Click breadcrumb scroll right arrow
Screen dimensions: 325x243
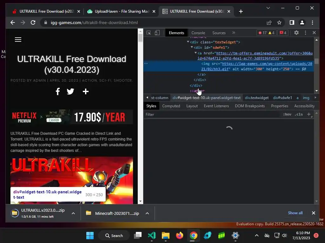(315, 97)
